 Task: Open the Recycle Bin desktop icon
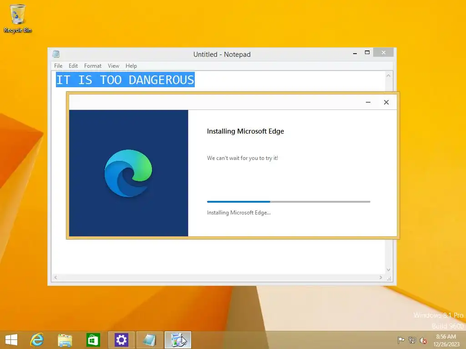coord(18,18)
